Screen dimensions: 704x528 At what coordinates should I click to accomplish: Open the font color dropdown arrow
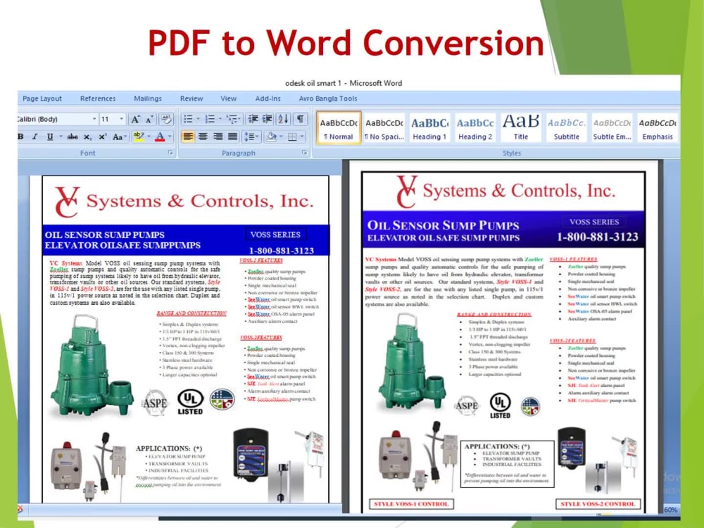click(x=170, y=137)
